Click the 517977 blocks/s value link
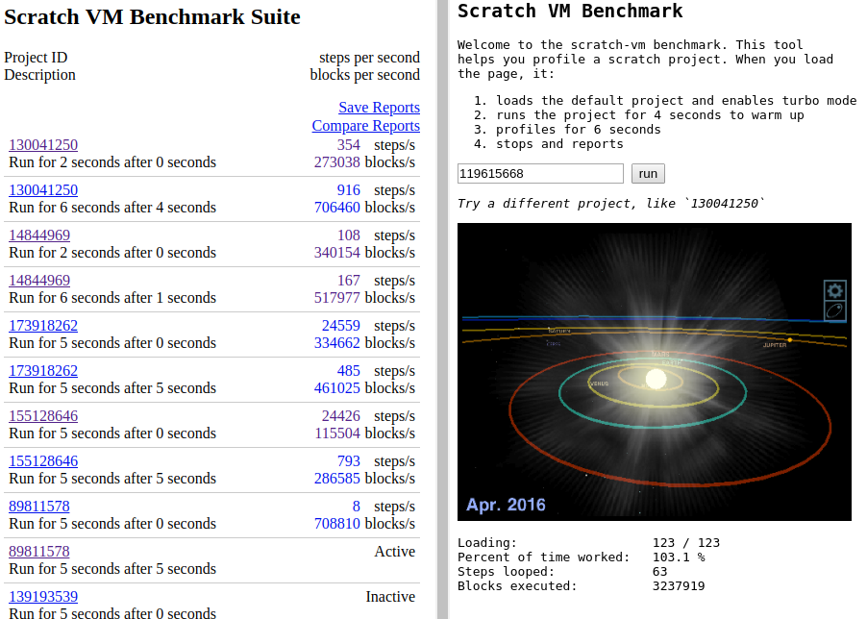 pyautogui.click(x=336, y=298)
